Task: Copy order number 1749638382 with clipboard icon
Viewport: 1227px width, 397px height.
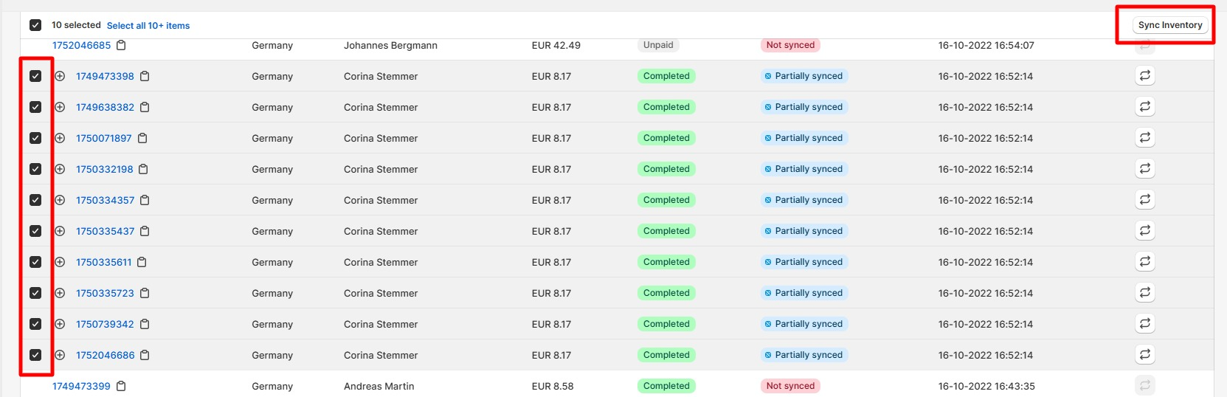Action: point(145,107)
